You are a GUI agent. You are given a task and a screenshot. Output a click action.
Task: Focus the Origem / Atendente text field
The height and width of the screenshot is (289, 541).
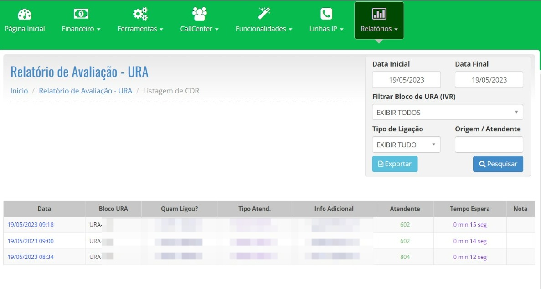[489, 144]
